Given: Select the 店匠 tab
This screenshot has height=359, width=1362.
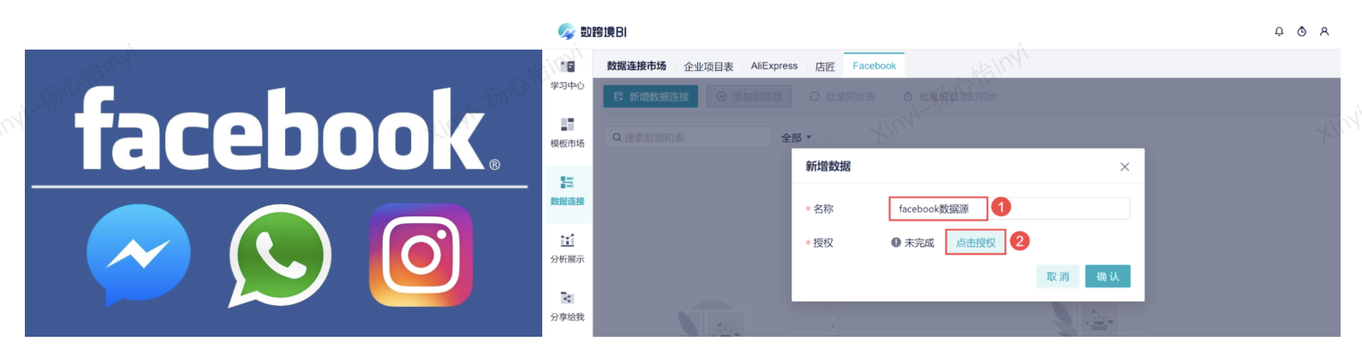Looking at the screenshot, I should [825, 67].
